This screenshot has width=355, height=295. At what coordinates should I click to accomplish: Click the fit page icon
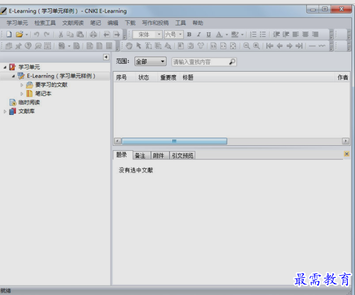[233, 46]
